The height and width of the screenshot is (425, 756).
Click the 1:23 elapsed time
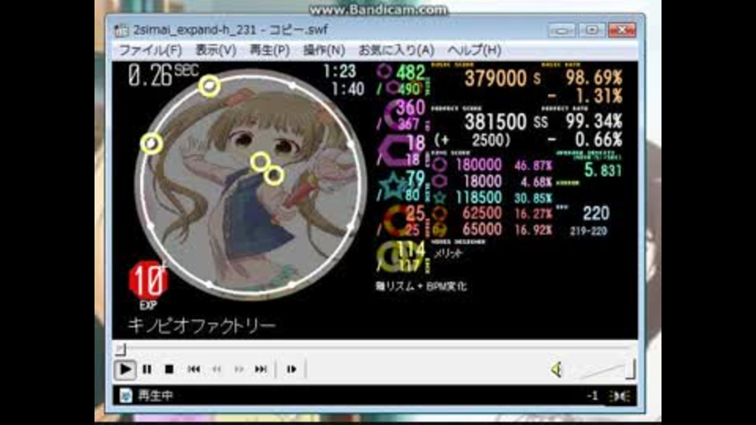pos(339,72)
